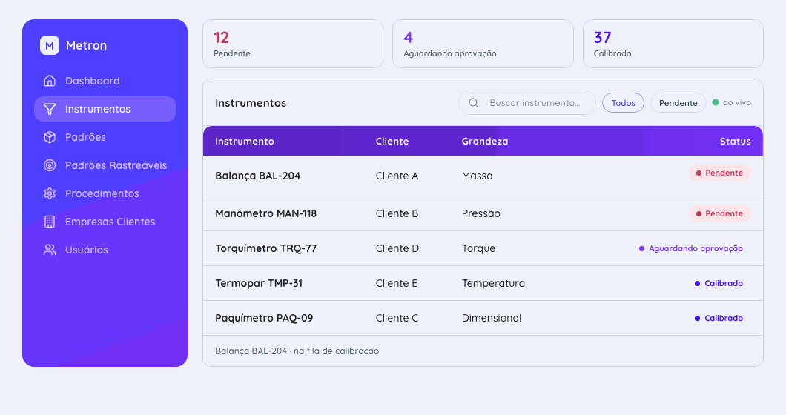
Task: Click Pendente status badge for Manômetro MAN-118
Action: 719,213
